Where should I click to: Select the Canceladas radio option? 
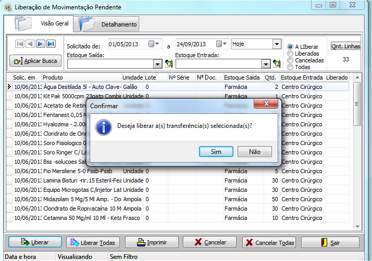(290, 60)
